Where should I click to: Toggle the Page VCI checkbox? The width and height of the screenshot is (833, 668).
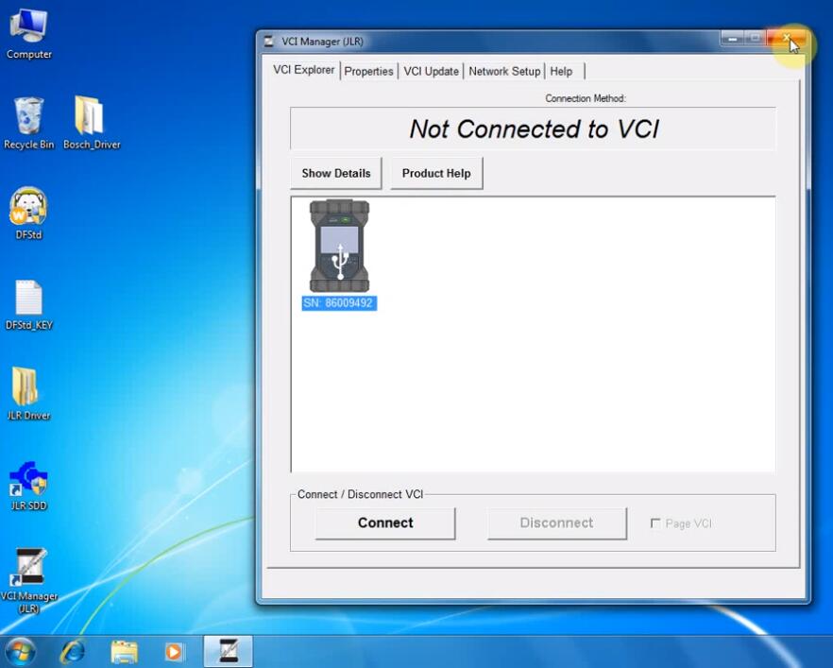(655, 523)
